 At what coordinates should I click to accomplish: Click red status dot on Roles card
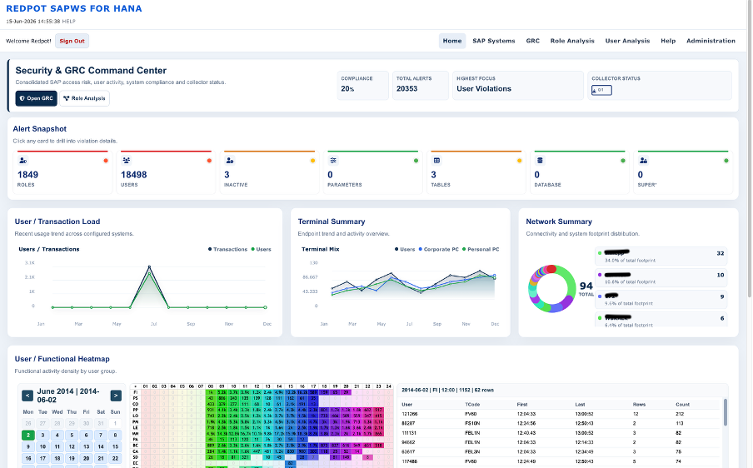pyautogui.click(x=106, y=161)
